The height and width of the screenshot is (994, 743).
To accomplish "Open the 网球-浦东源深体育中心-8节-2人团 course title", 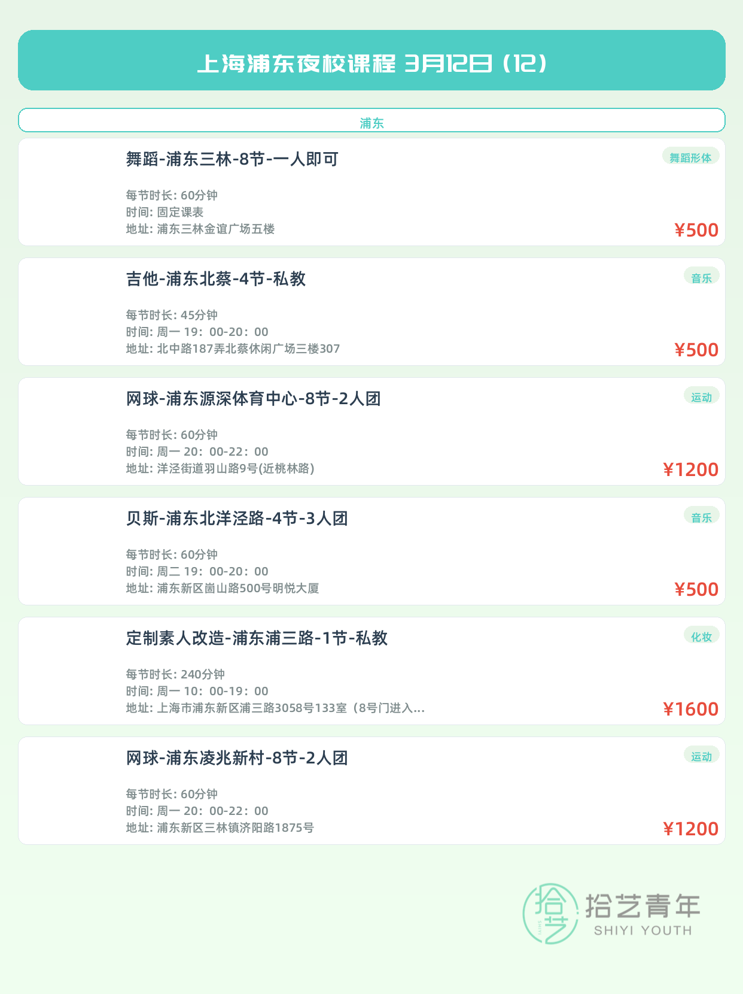I will coord(253,399).
